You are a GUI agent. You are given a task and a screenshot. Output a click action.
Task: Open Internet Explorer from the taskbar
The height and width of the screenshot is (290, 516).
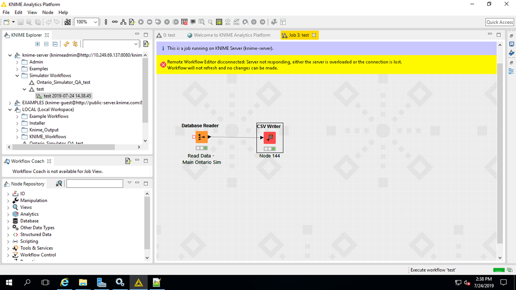[64, 282]
